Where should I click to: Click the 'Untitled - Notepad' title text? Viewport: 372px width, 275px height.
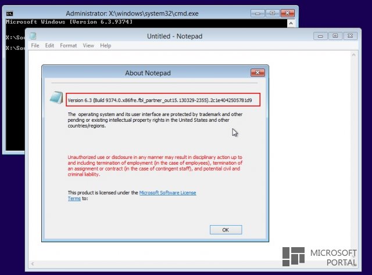click(174, 36)
